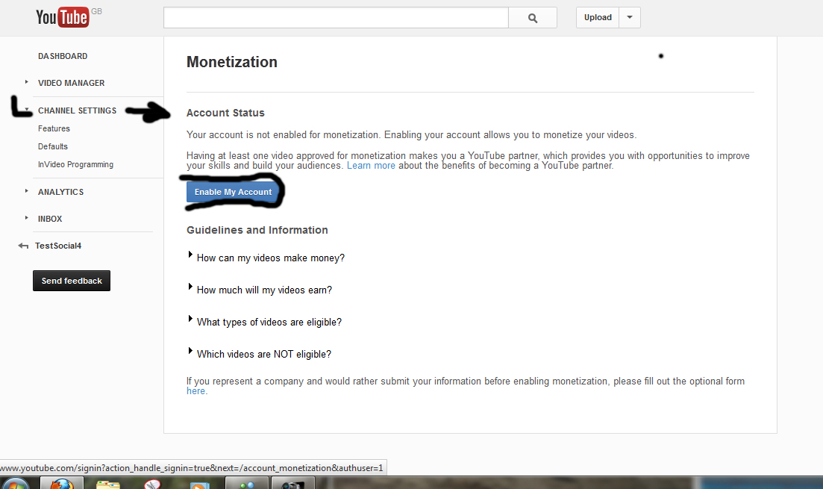Open InVideo Programming settings

[x=75, y=164]
